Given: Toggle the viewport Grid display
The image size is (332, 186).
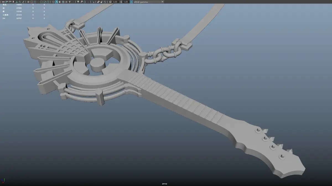Looking at the screenshot, I should (x=28, y=2).
